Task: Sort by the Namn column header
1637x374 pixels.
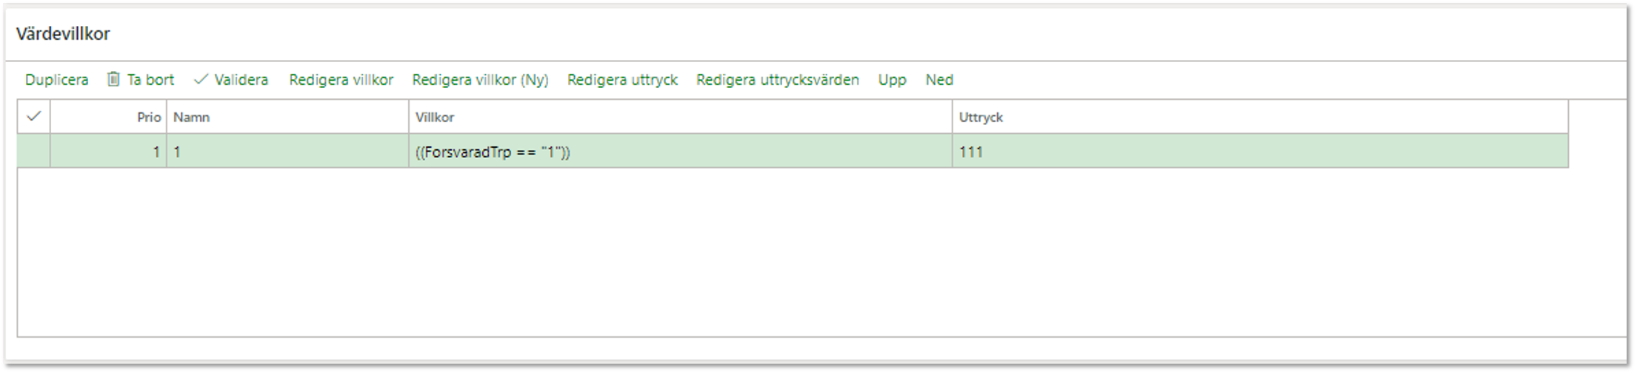Action: pos(287,117)
